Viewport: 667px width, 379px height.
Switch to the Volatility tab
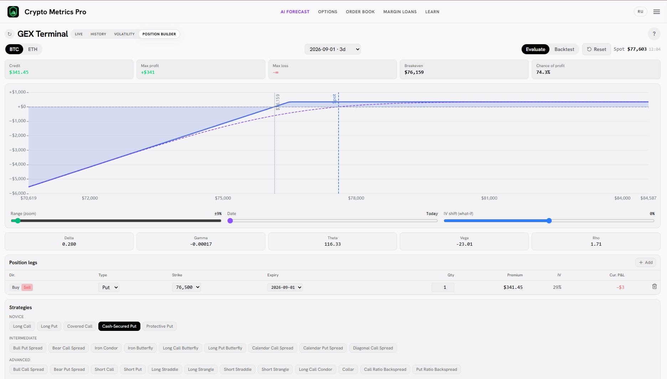(124, 34)
